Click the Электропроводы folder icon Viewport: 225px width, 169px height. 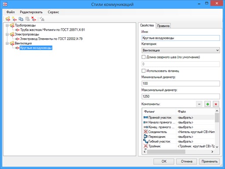[x=12, y=35]
